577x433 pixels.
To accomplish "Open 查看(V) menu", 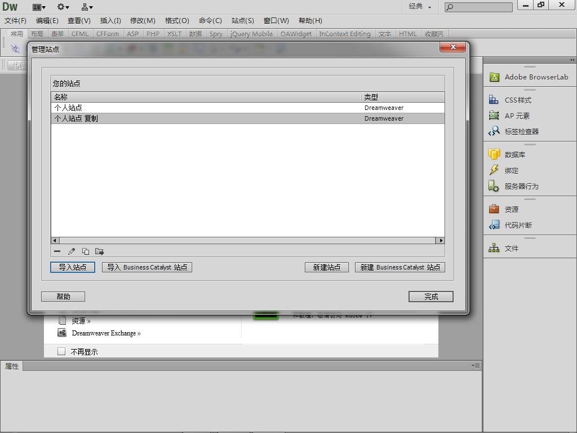I will (79, 21).
